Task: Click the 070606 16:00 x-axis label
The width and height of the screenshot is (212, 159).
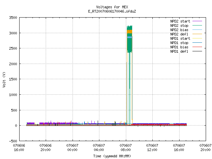Action: point(19,148)
